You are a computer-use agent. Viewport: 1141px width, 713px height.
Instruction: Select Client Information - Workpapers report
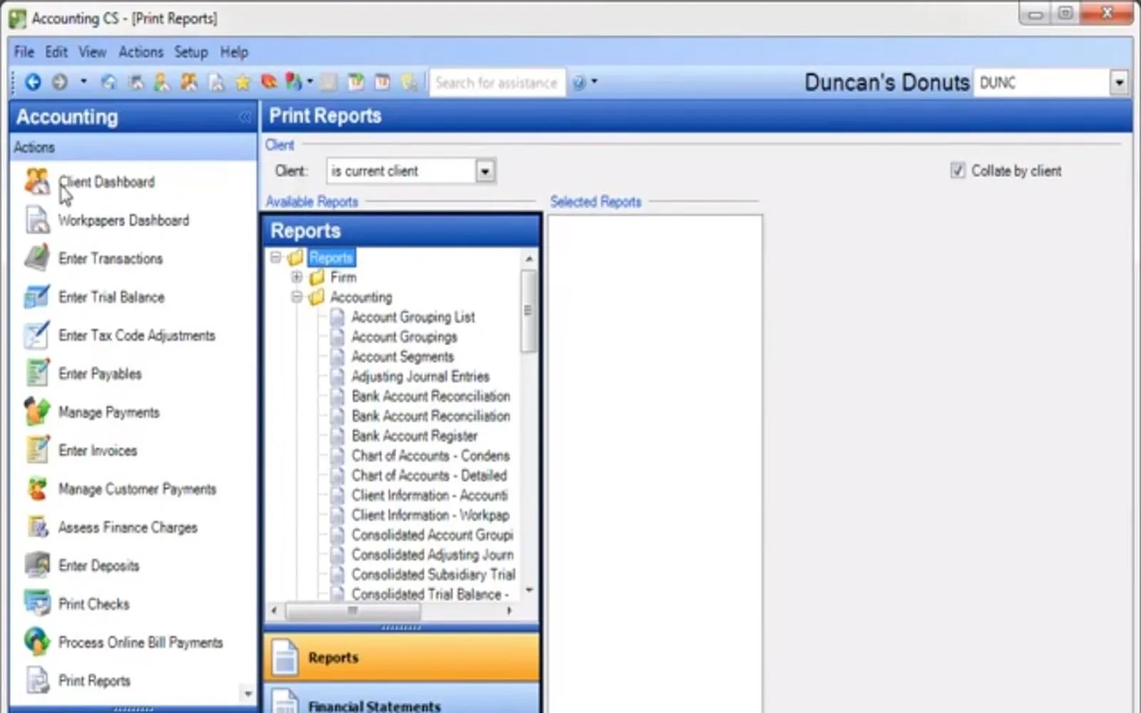coord(431,515)
